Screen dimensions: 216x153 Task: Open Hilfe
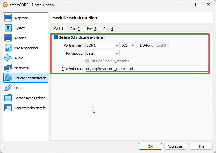201,146
